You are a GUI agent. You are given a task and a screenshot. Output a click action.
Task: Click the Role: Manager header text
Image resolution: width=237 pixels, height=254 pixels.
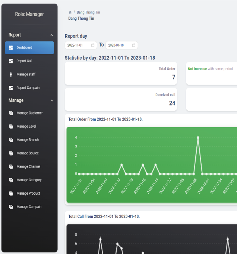pyautogui.click(x=29, y=14)
